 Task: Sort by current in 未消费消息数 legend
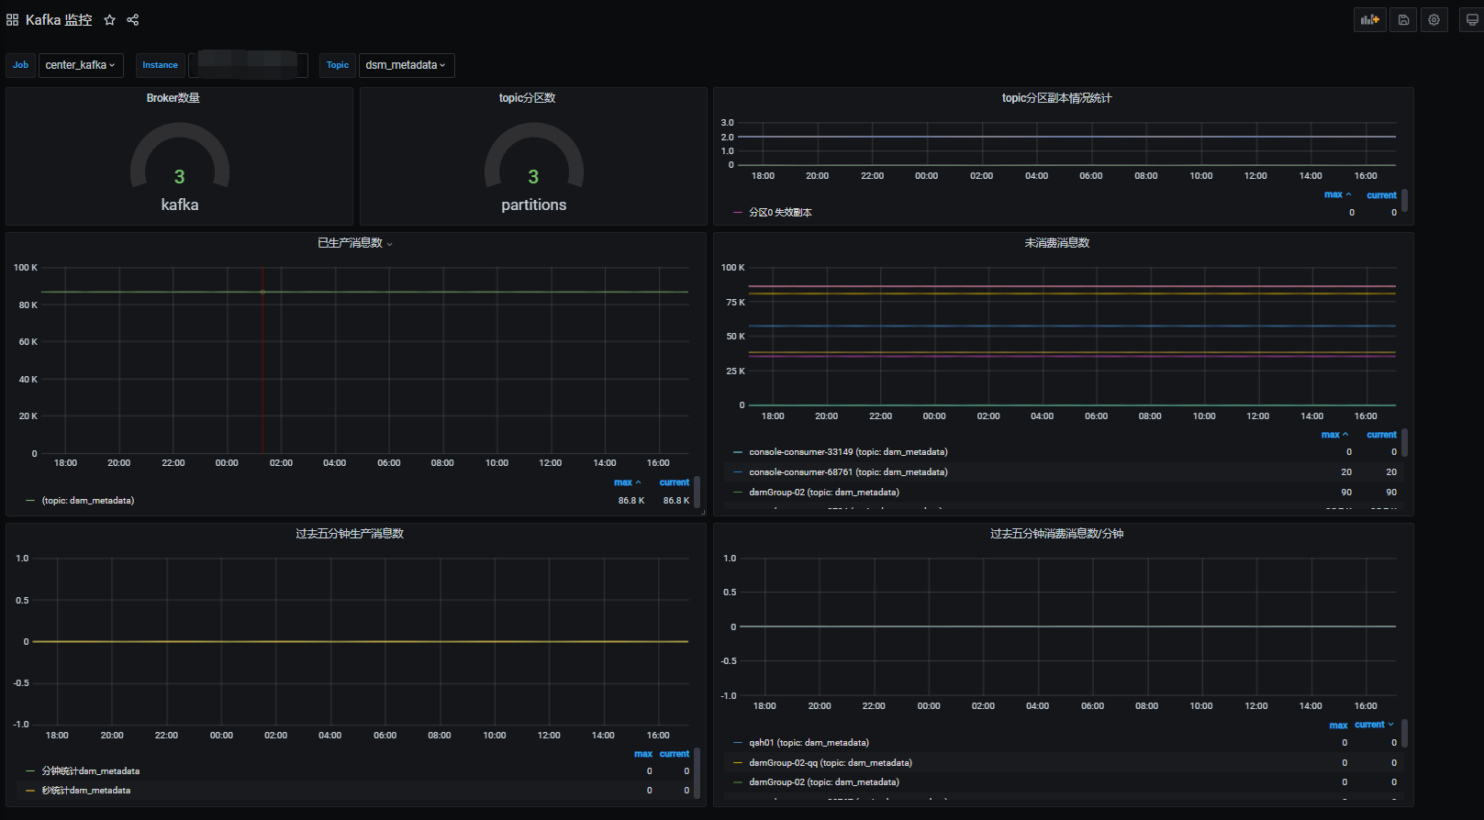[x=1381, y=435]
